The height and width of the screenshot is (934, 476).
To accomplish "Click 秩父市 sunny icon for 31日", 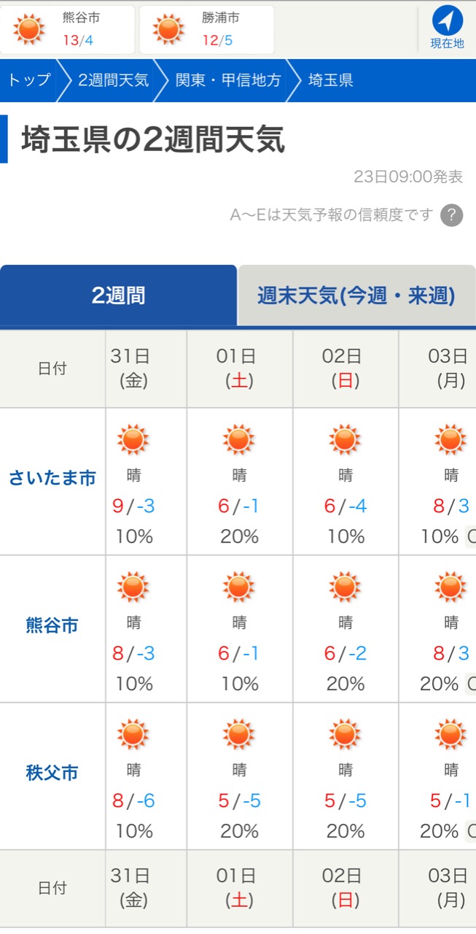I will pos(133,735).
